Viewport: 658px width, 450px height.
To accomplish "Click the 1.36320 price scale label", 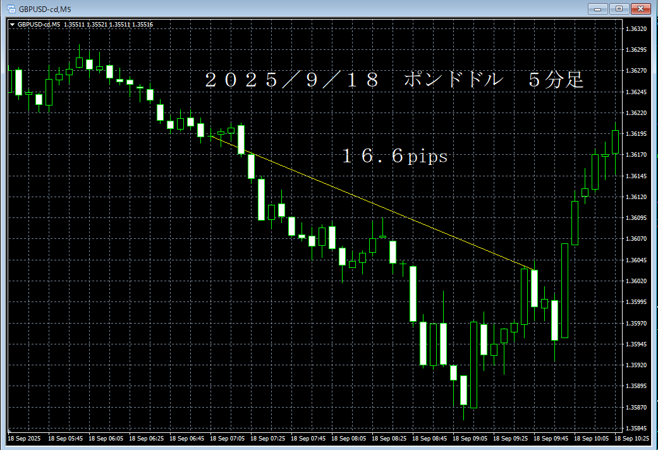I will [x=636, y=29].
